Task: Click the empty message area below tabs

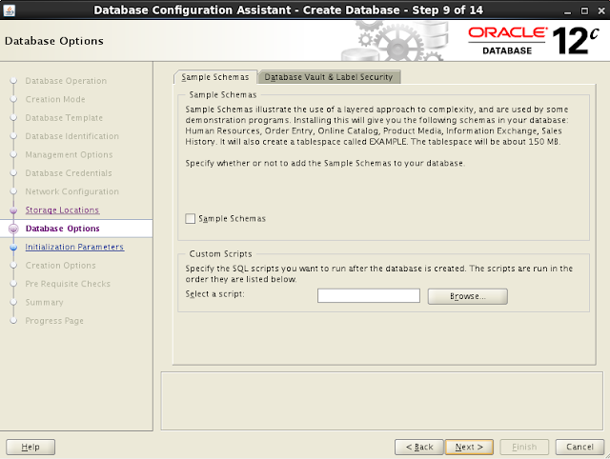Action: point(381,401)
